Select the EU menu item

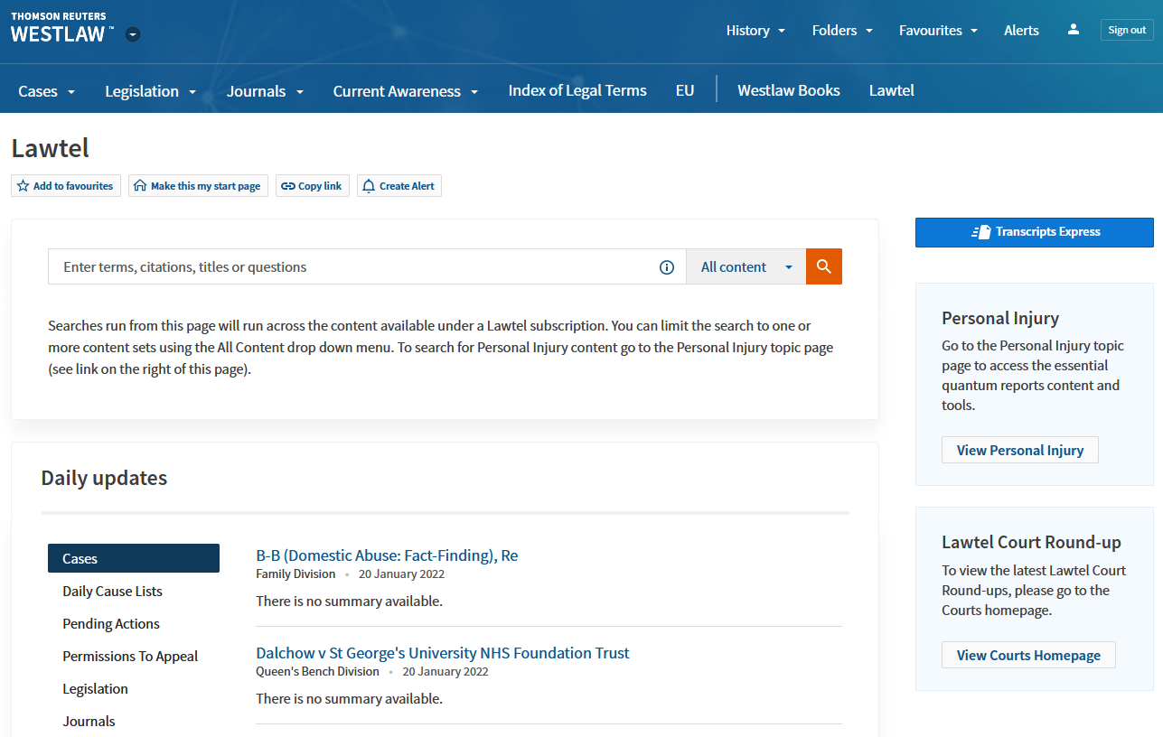pos(684,90)
